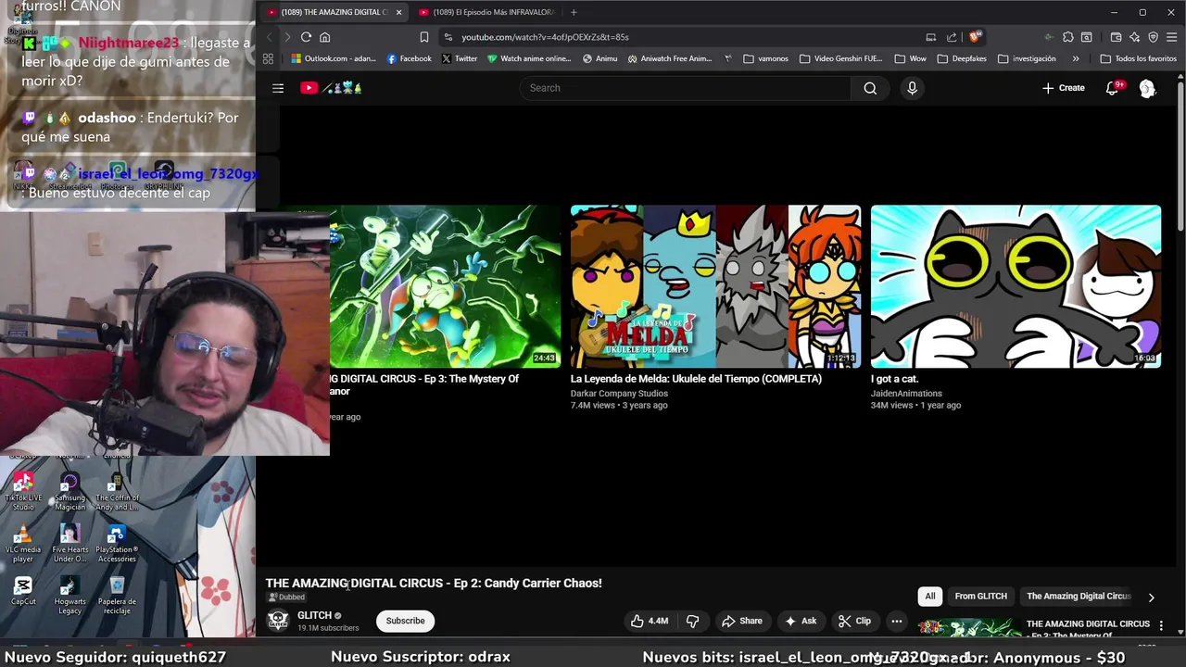Select the From GLITCH filter chip
The height and width of the screenshot is (667, 1186).
[980, 597]
